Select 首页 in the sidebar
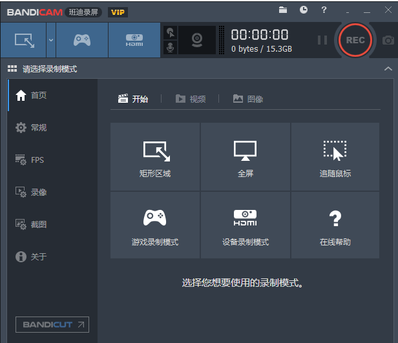This screenshot has width=398, height=343. (x=53, y=96)
